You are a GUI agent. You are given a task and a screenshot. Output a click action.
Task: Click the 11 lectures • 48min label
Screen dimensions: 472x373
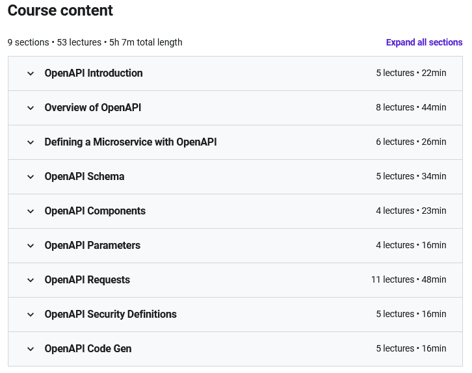click(408, 280)
